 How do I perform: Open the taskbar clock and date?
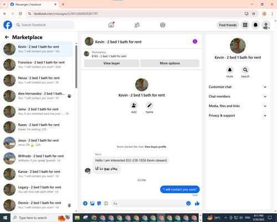click(x=258, y=218)
